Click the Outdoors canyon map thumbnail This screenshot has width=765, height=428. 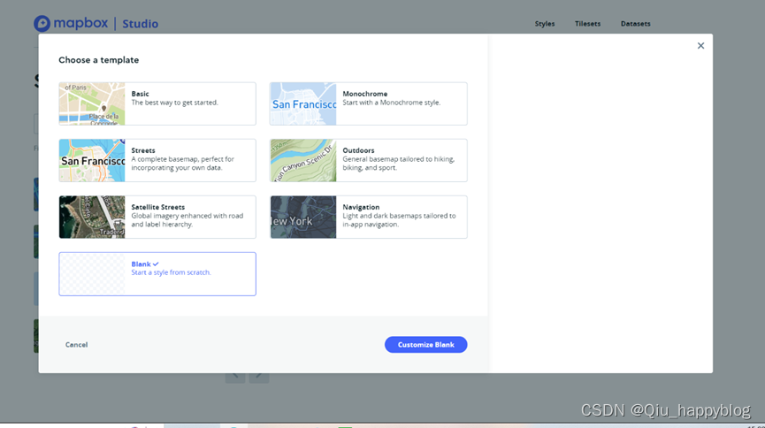[x=303, y=160]
